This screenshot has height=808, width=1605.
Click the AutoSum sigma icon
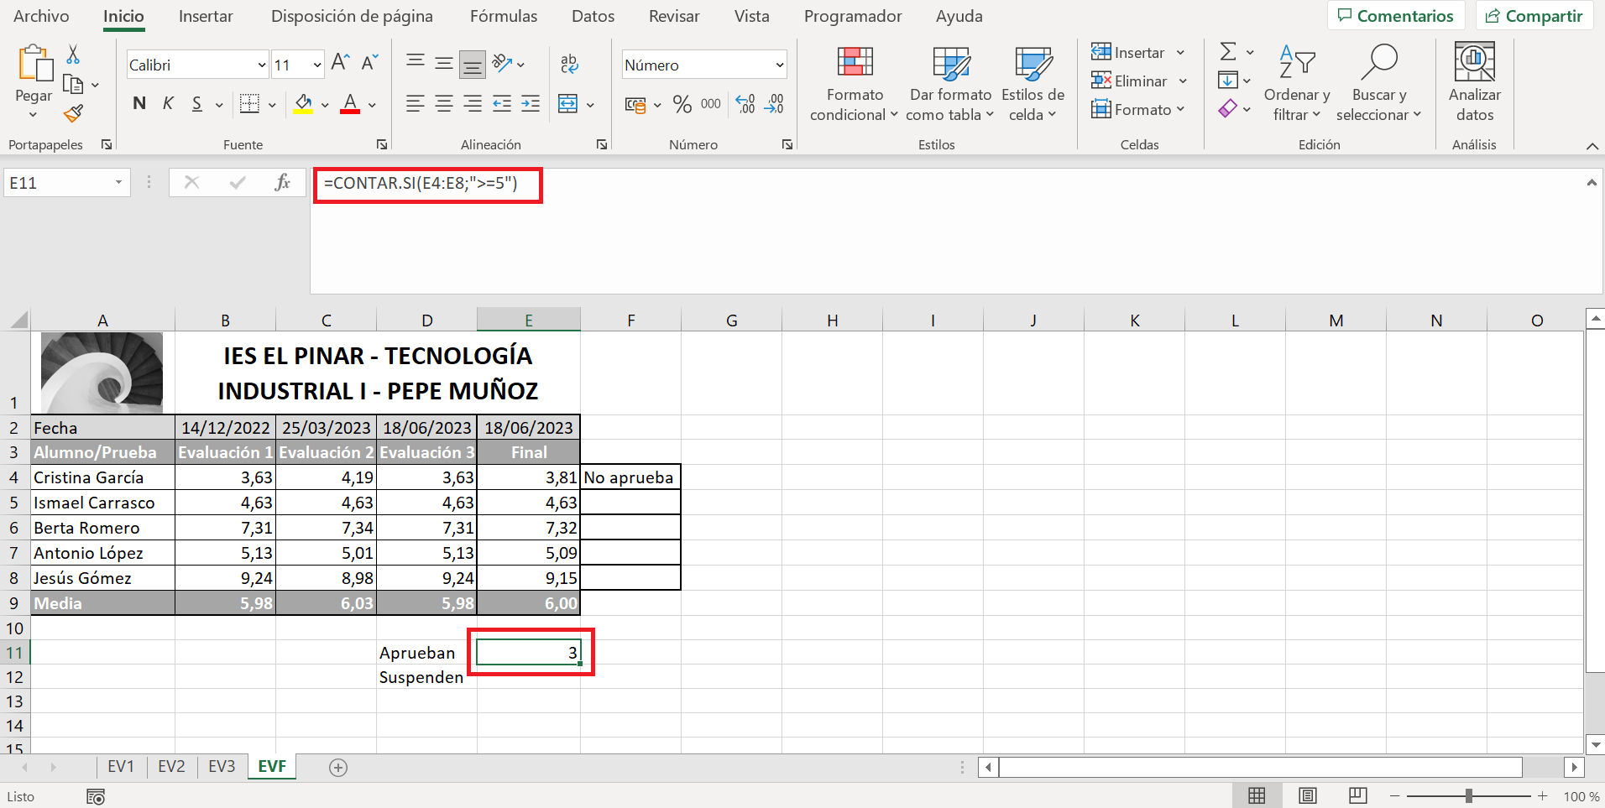[1228, 52]
